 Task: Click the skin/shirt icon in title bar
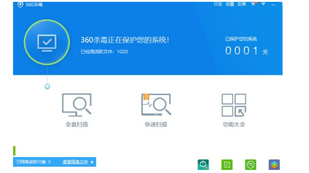coord(254,4)
